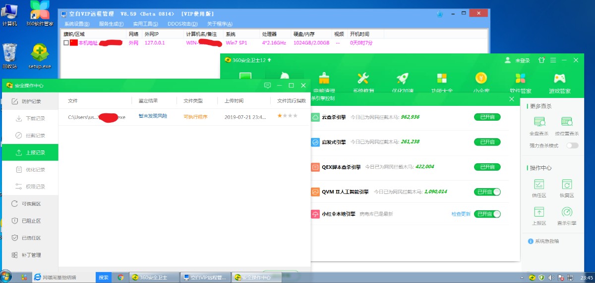
Task: Open the 上报区 icon in 操作中心
Action: click(x=539, y=212)
